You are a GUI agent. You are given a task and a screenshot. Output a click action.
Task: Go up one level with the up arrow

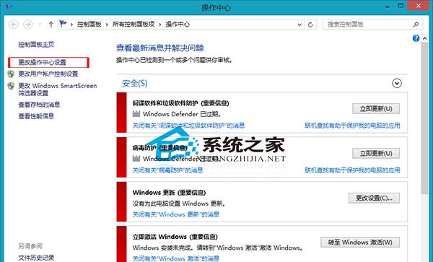pos(51,25)
